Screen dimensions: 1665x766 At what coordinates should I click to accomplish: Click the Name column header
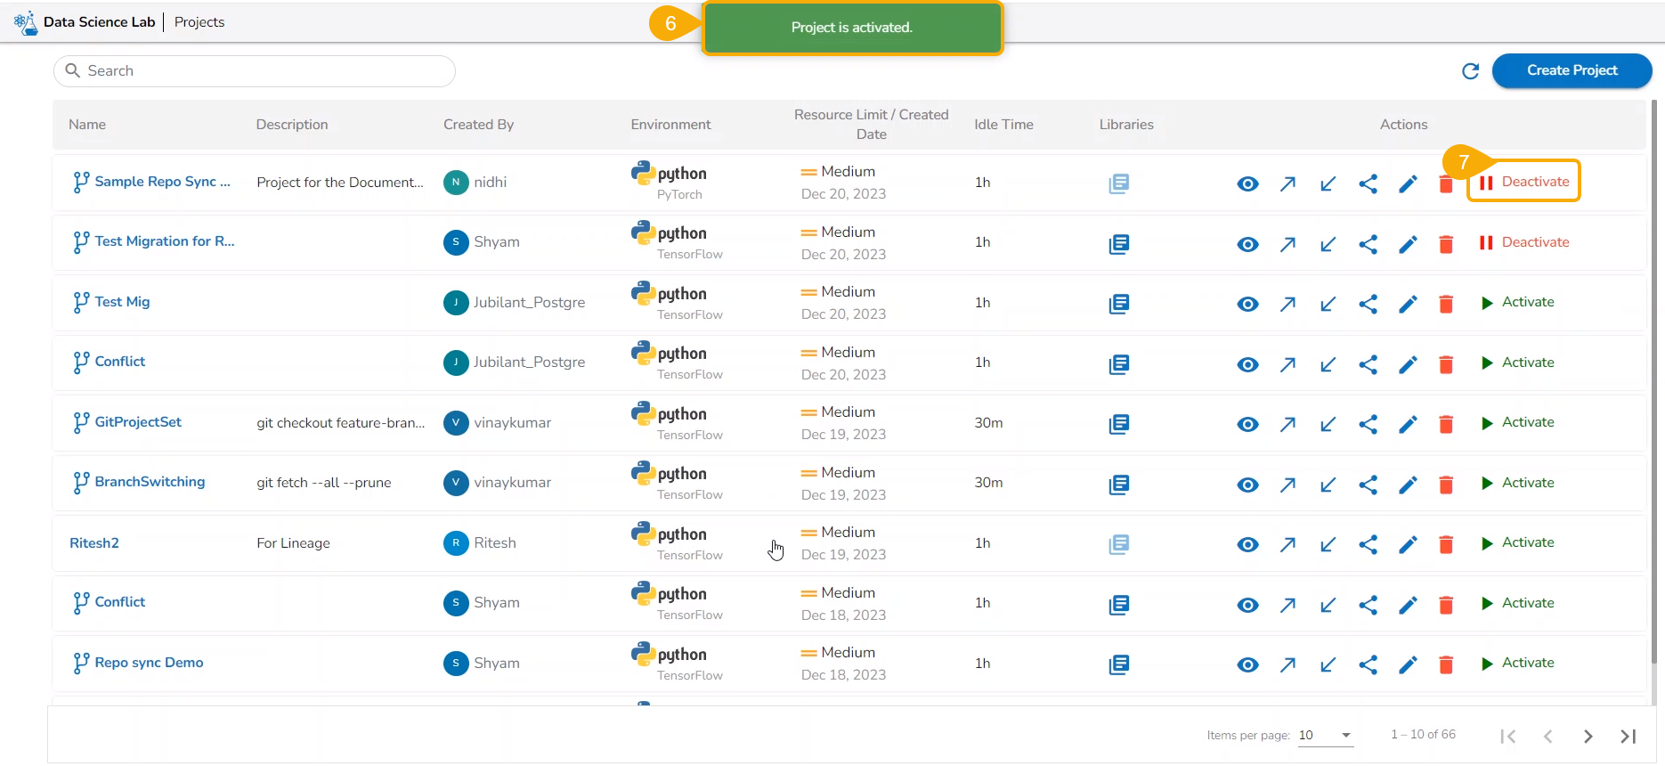[87, 125]
